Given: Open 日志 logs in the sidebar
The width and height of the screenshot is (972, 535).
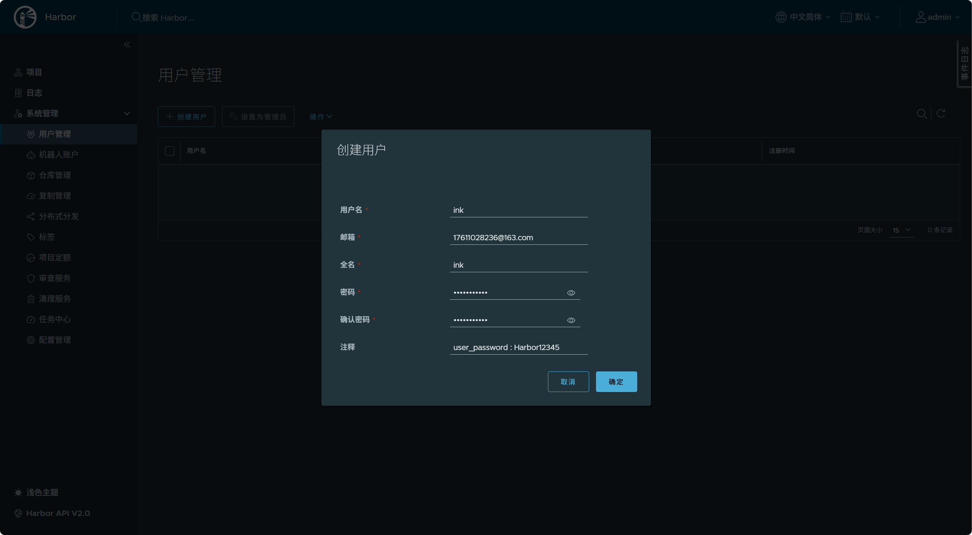Looking at the screenshot, I should point(34,93).
